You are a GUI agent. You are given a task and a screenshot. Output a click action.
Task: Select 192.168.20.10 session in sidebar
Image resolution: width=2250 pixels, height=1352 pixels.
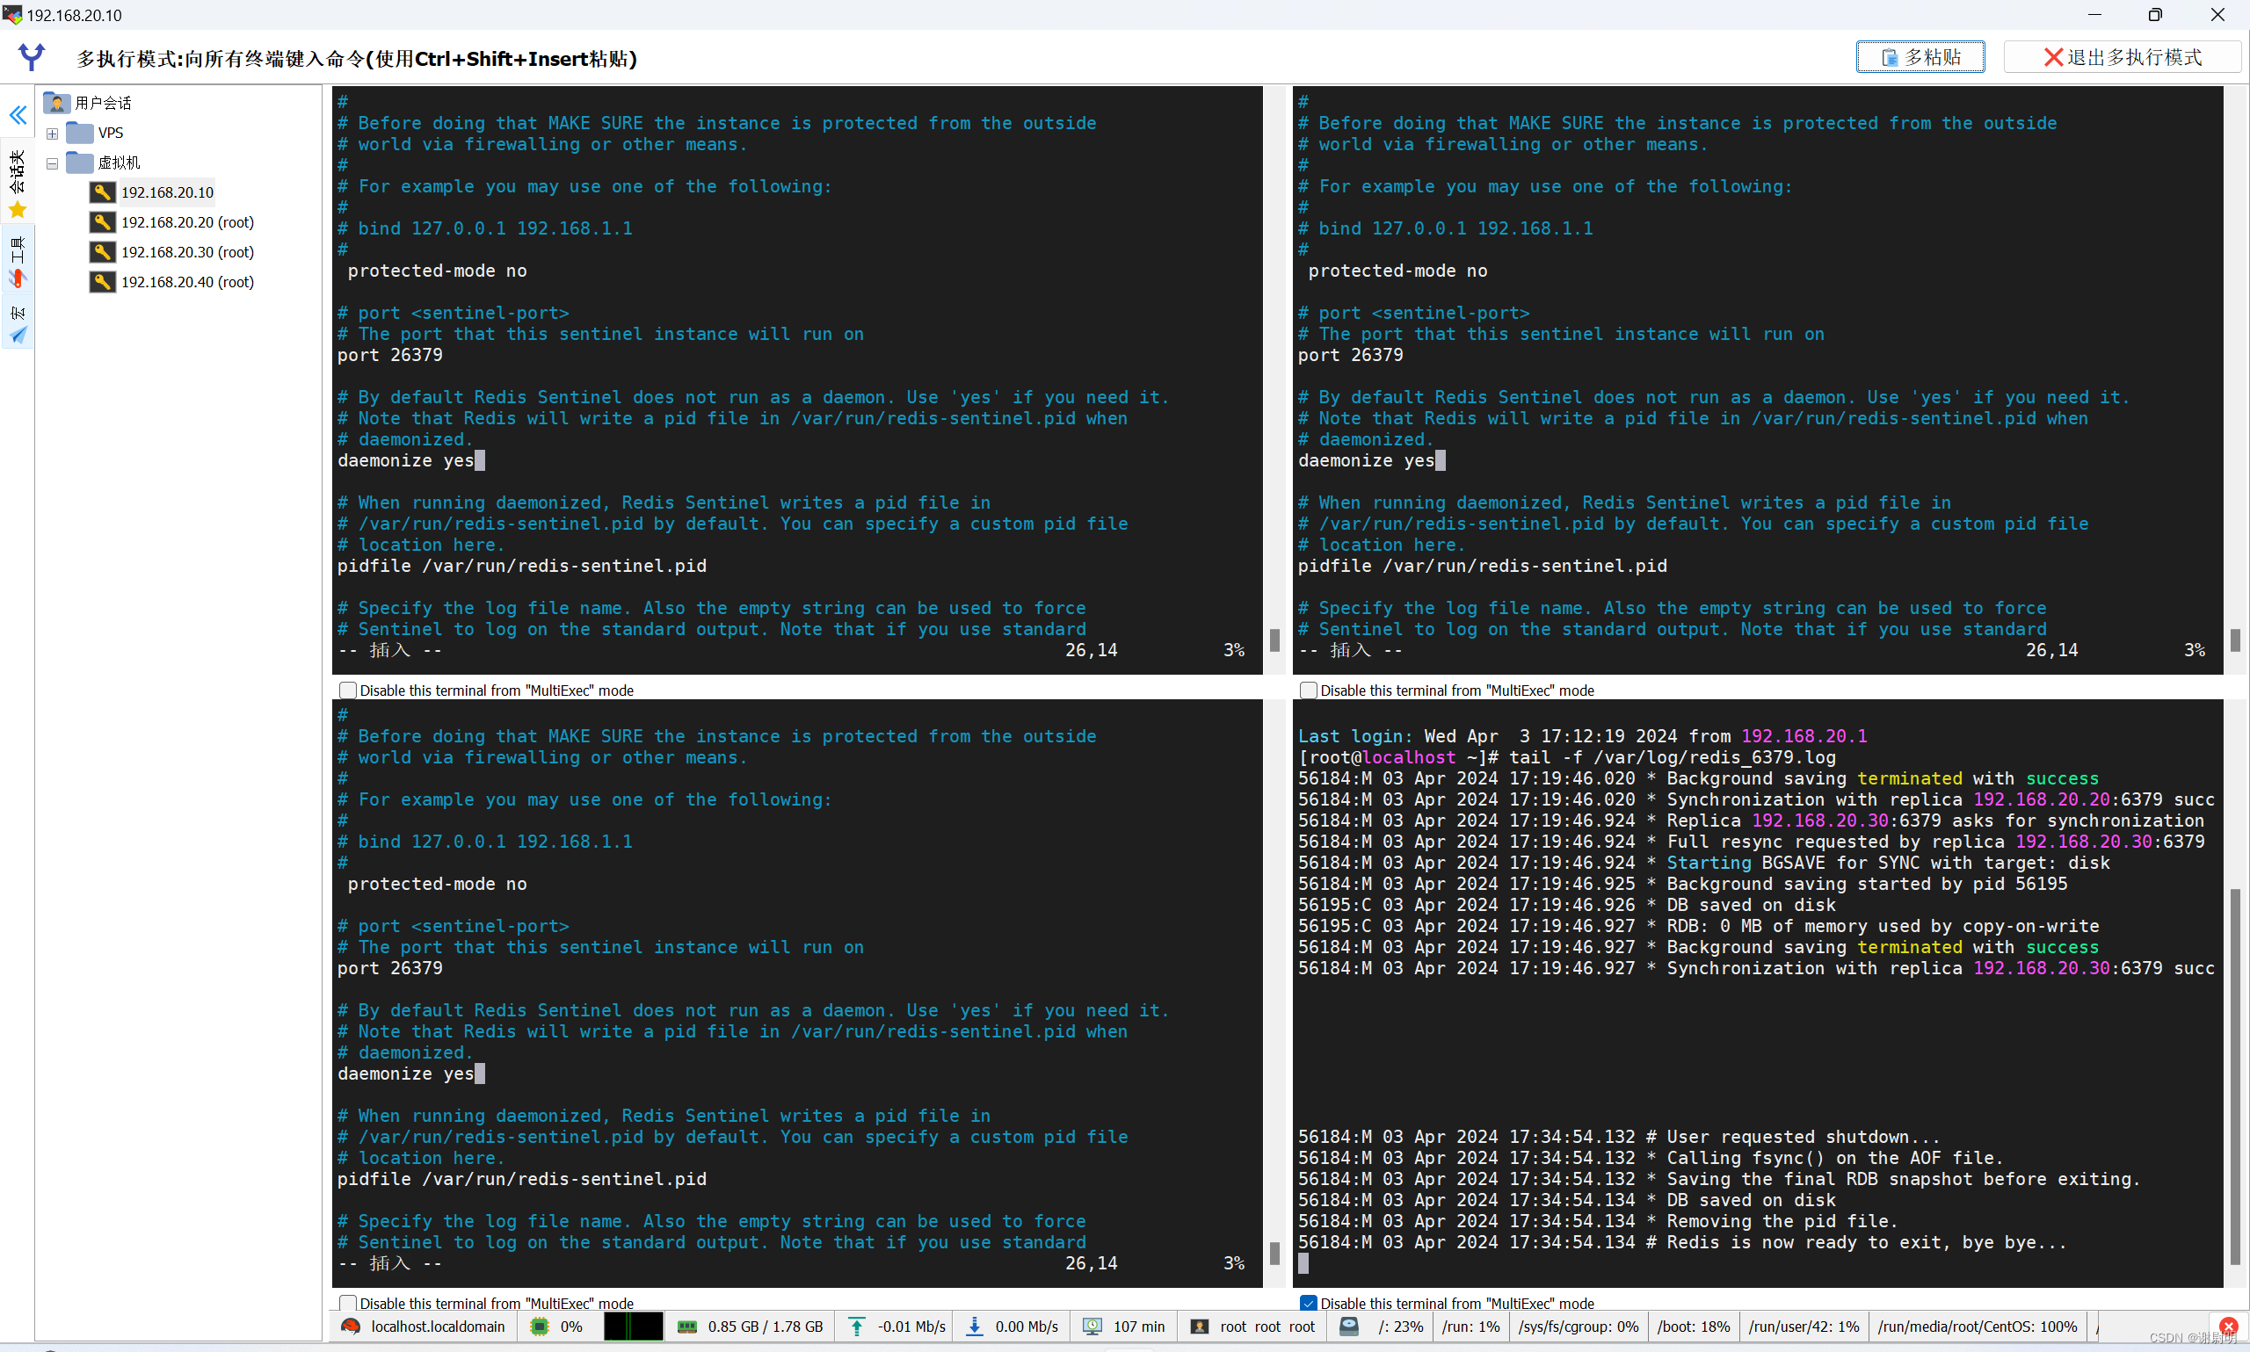coord(167,192)
